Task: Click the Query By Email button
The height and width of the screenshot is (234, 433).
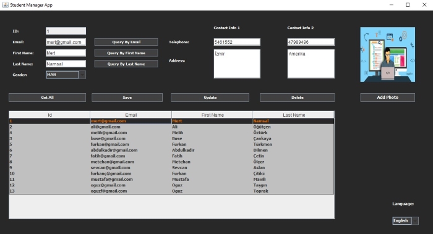Action: [x=126, y=42]
